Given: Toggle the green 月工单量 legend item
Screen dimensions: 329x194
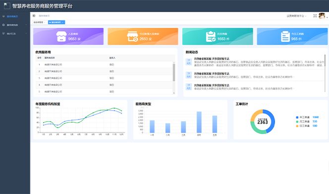Looking at the screenshot, I should 307,122.
